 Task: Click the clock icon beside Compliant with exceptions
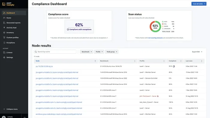coord(68,29)
